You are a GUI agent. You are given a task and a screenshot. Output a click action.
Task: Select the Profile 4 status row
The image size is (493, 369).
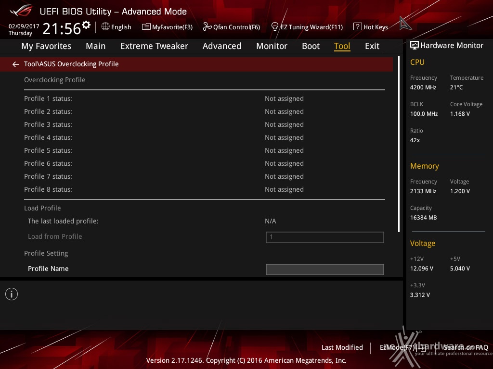pos(204,137)
